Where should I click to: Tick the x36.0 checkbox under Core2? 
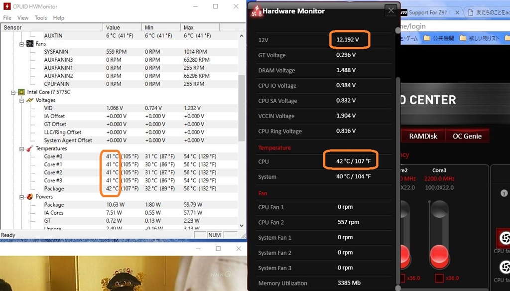(x=402, y=279)
